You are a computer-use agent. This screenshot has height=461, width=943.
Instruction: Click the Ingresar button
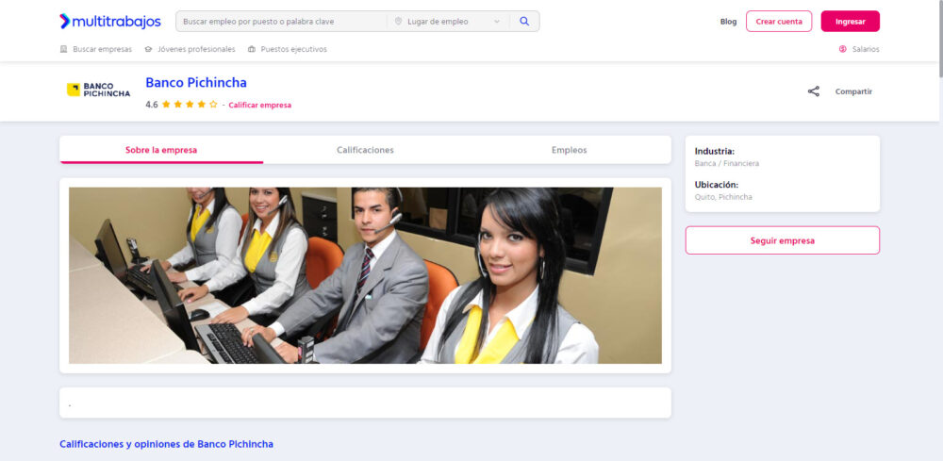pos(850,21)
